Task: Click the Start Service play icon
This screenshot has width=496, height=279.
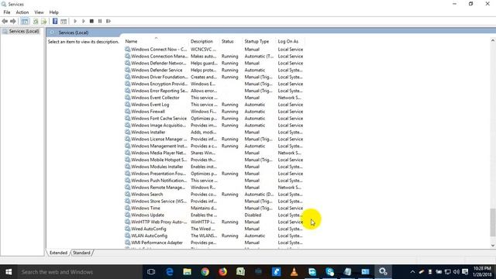Action: (x=75, y=21)
